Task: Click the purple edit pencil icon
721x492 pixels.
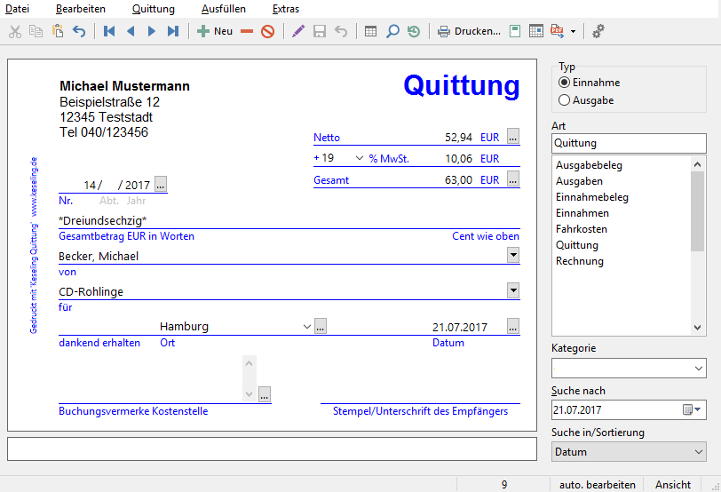Action: pyautogui.click(x=298, y=31)
